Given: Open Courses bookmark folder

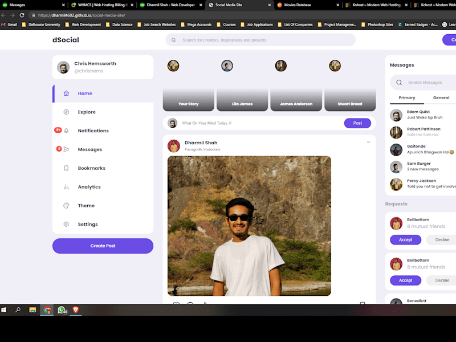Looking at the screenshot, I should (x=226, y=25).
